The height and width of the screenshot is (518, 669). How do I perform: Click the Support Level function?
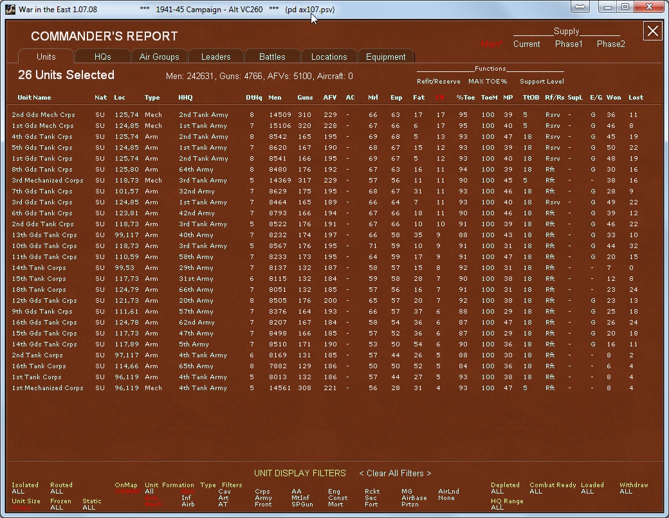(x=542, y=82)
